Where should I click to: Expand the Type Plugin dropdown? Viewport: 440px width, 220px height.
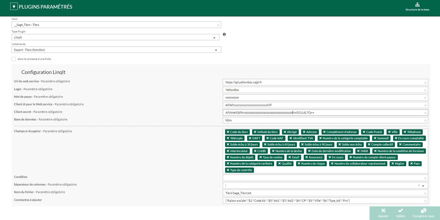coord(214,38)
